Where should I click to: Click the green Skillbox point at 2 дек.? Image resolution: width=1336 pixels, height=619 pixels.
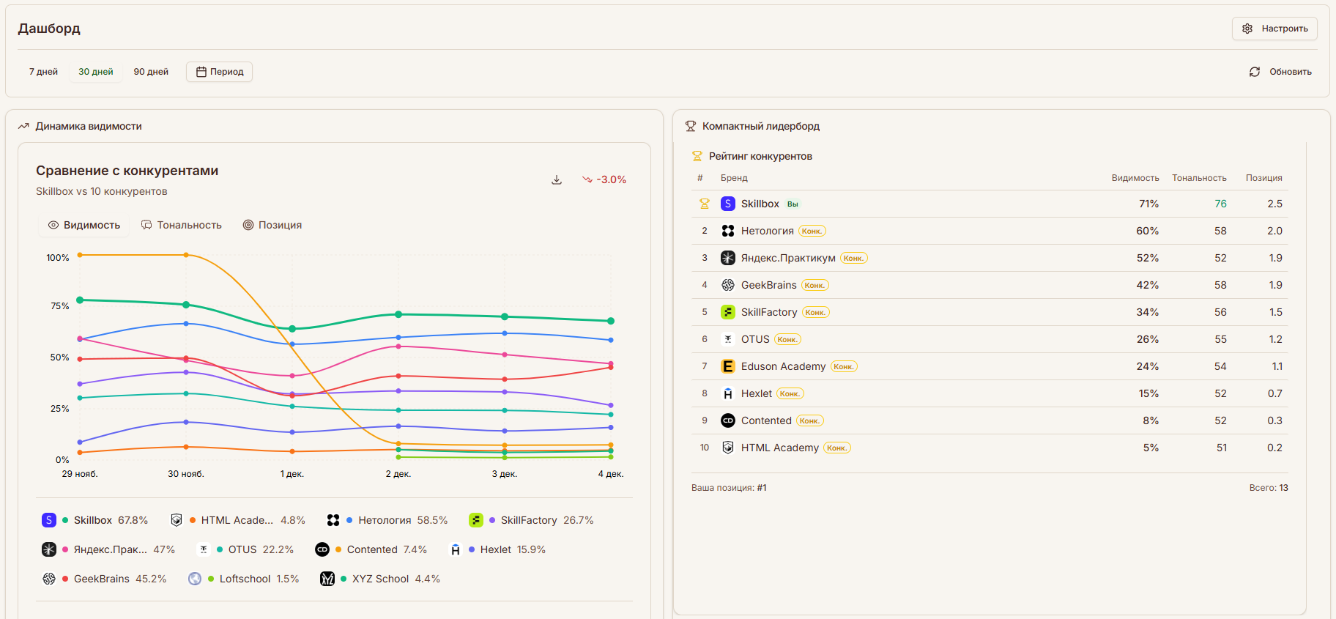pos(398,314)
